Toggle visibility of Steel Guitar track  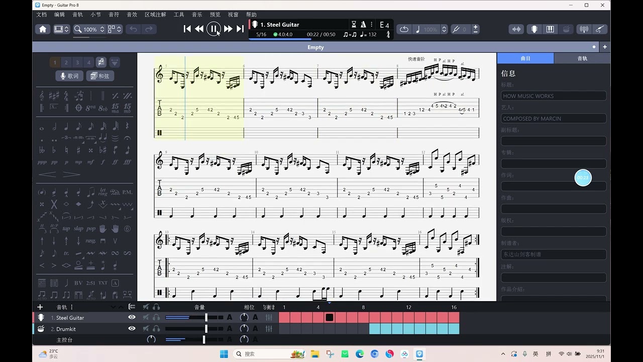click(x=132, y=317)
